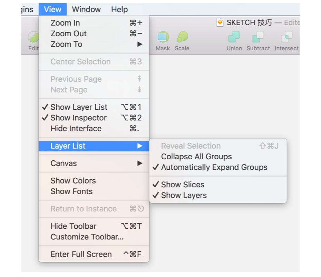Open the Help menu
Image resolution: width=321 pixels, height=277 pixels.
pos(119,9)
